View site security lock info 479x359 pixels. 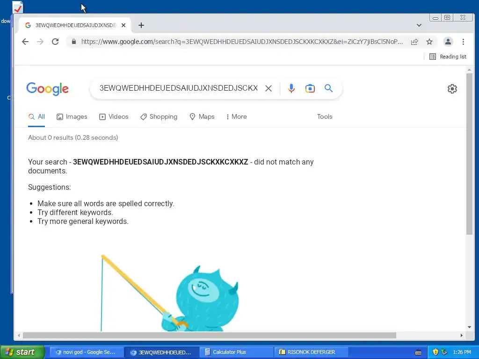[73, 42]
